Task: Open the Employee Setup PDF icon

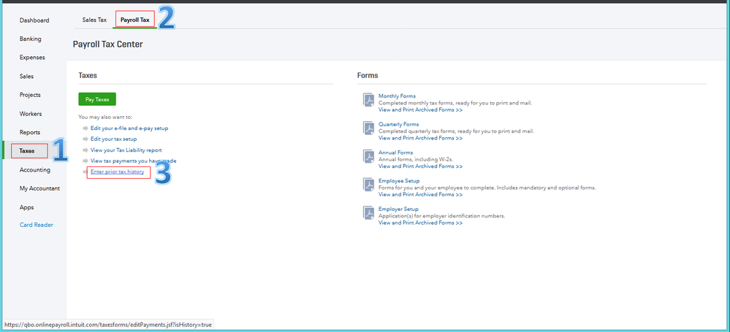Action: point(368,185)
